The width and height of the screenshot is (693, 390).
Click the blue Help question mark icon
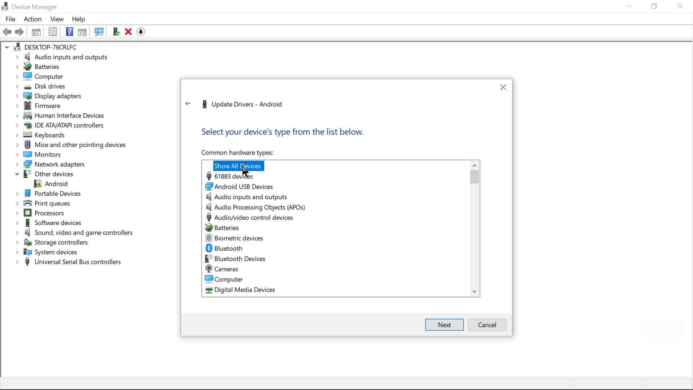[69, 32]
